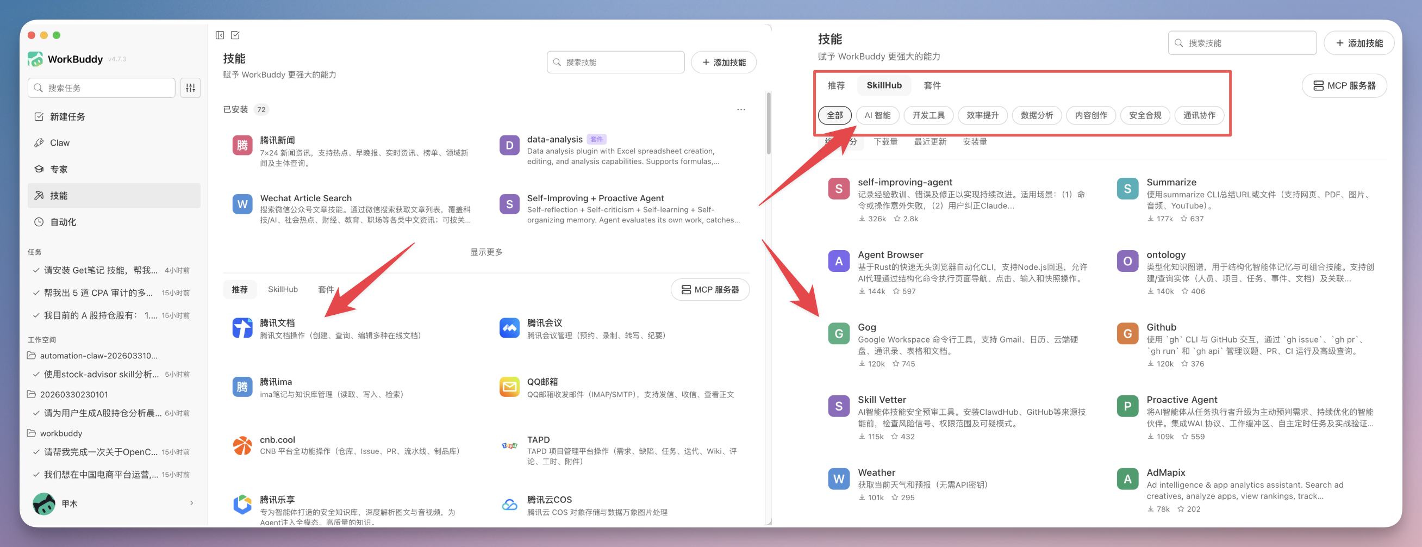Click the left panel vertical scrollbar
This screenshot has height=547, width=1422.
click(x=769, y=123)
